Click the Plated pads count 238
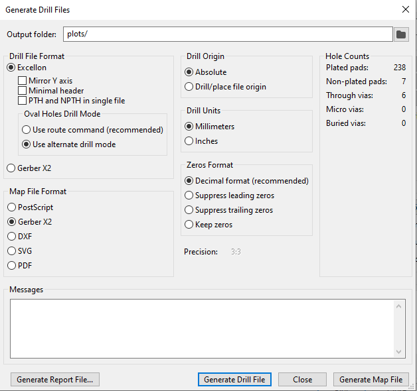The width and height of the screenshot is (417, 391). coord(400,68)
